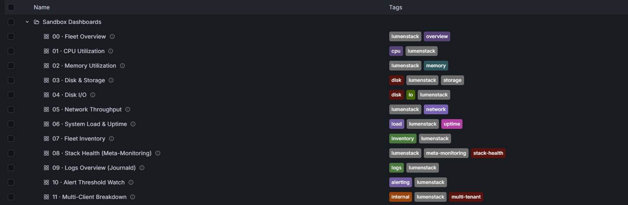
Task: Filter by the memory tag
Action: coord(436,66)
